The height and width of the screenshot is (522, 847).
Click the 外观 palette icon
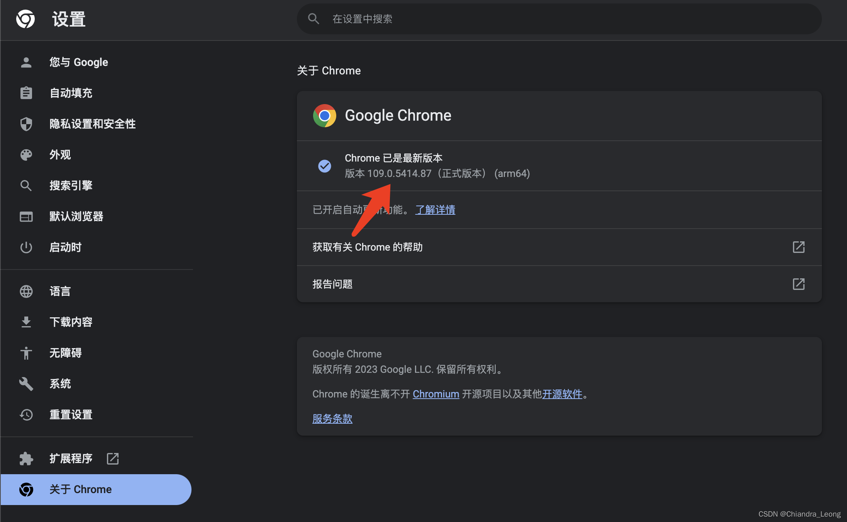click(x=26, y=155)
